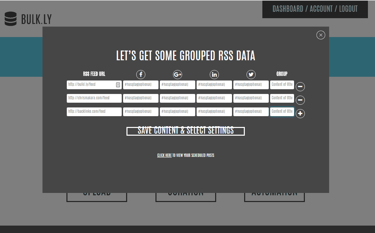Select the Logout menu item
The height and width of the screenshot is (233, 375).
[348, 9]
